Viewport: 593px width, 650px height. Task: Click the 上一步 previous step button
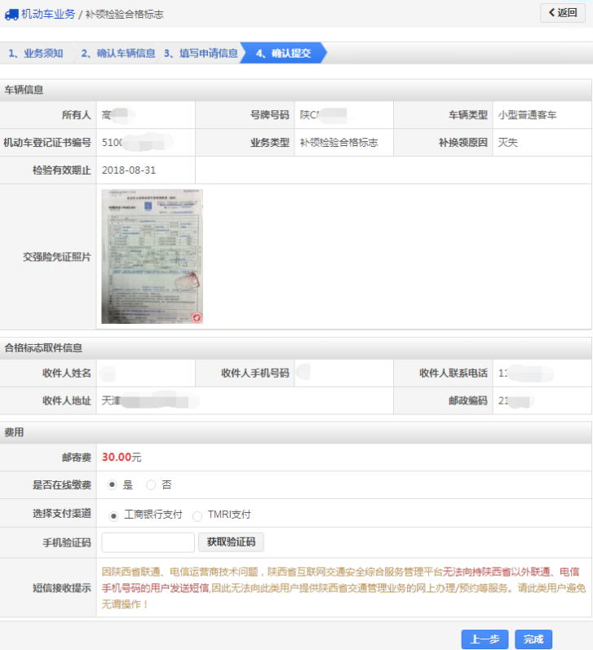(485, 639)
